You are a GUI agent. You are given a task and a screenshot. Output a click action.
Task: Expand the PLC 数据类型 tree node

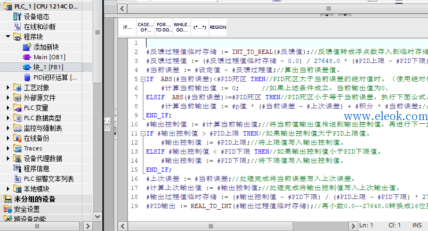coord(8,118)
